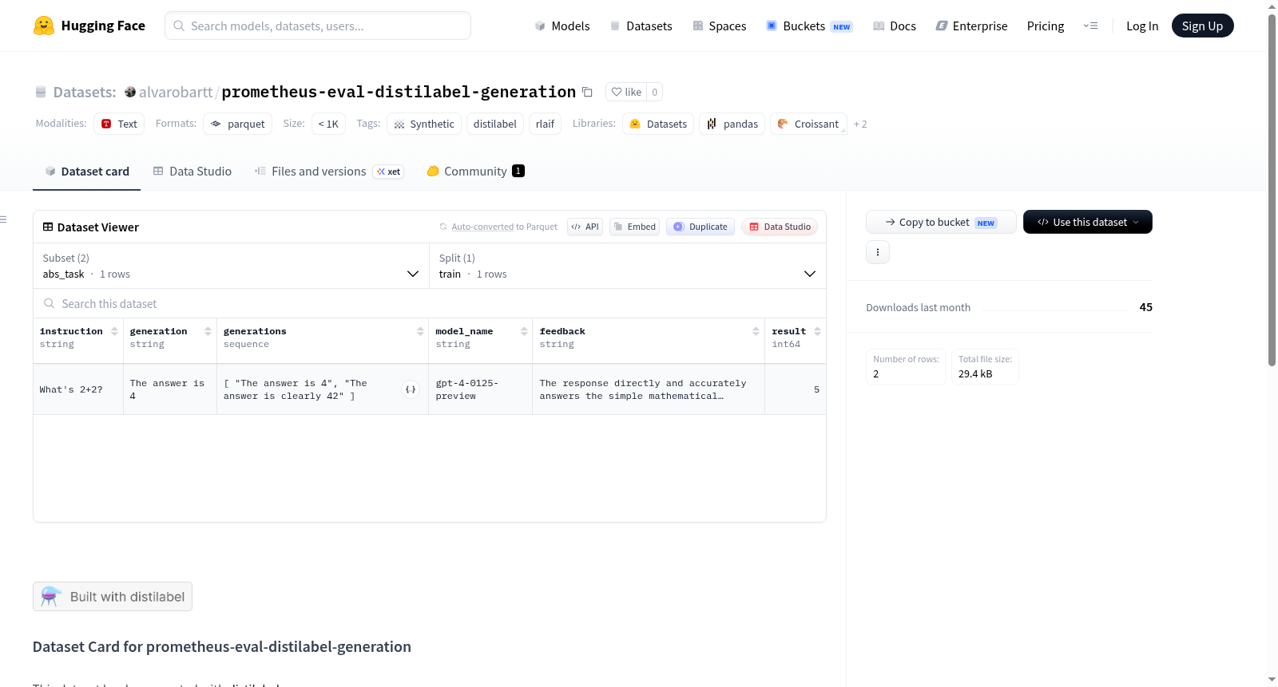
Task: Sort by the result column arrows
Action: coord(817,331)
